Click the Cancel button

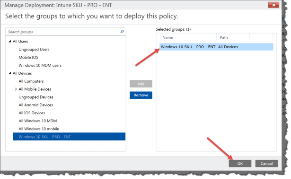click(266, 163)
